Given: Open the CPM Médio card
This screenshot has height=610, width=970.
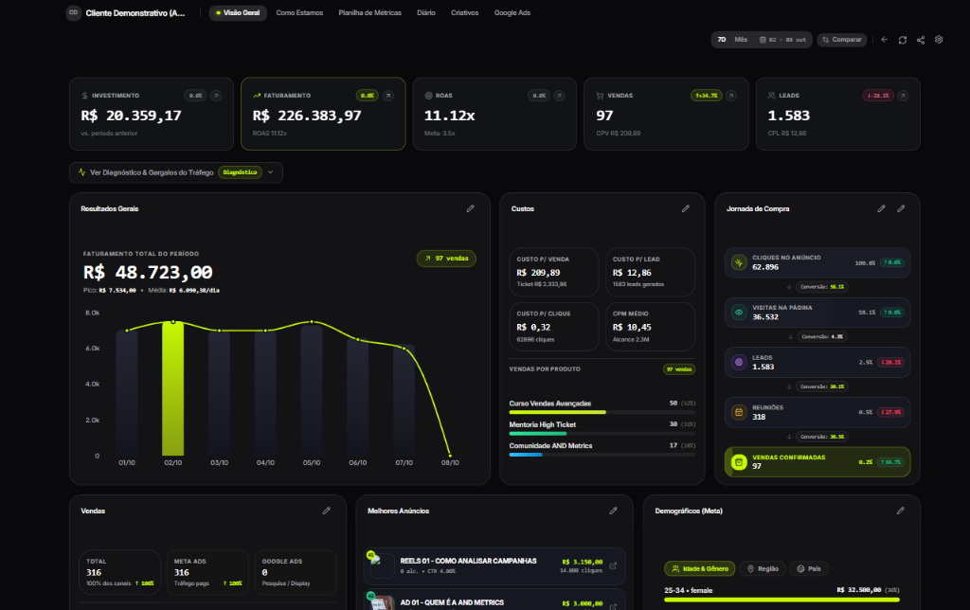Looking at the screenshot, I should (x=650, y=327).
